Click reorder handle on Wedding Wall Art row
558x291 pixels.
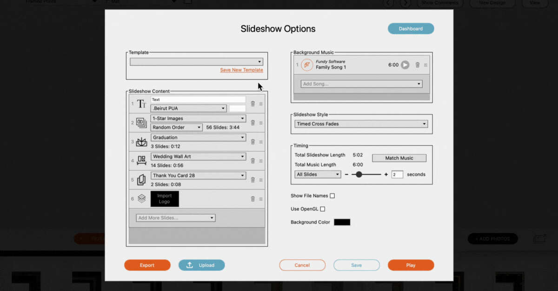(261, 161)
